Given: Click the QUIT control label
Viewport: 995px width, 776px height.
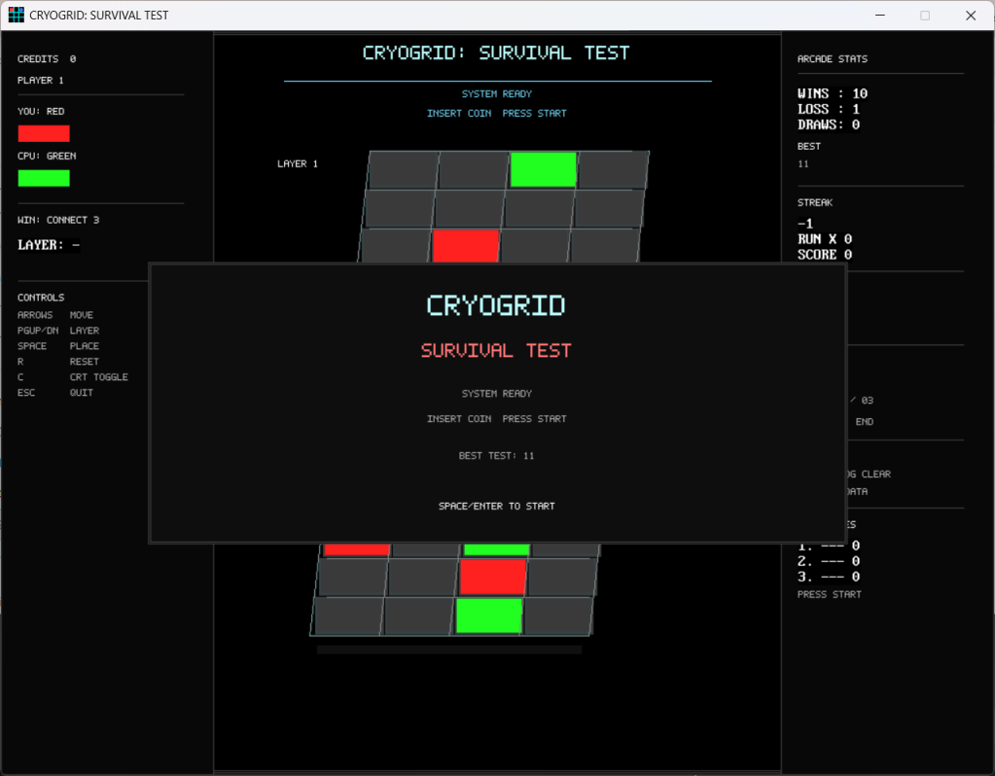Looking at the screenshot, I should point(81,393).
